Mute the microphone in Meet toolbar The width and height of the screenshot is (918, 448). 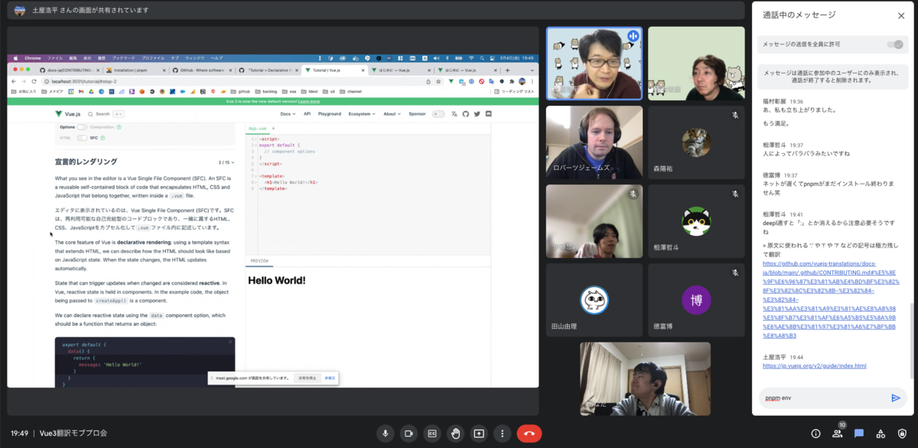385,433
